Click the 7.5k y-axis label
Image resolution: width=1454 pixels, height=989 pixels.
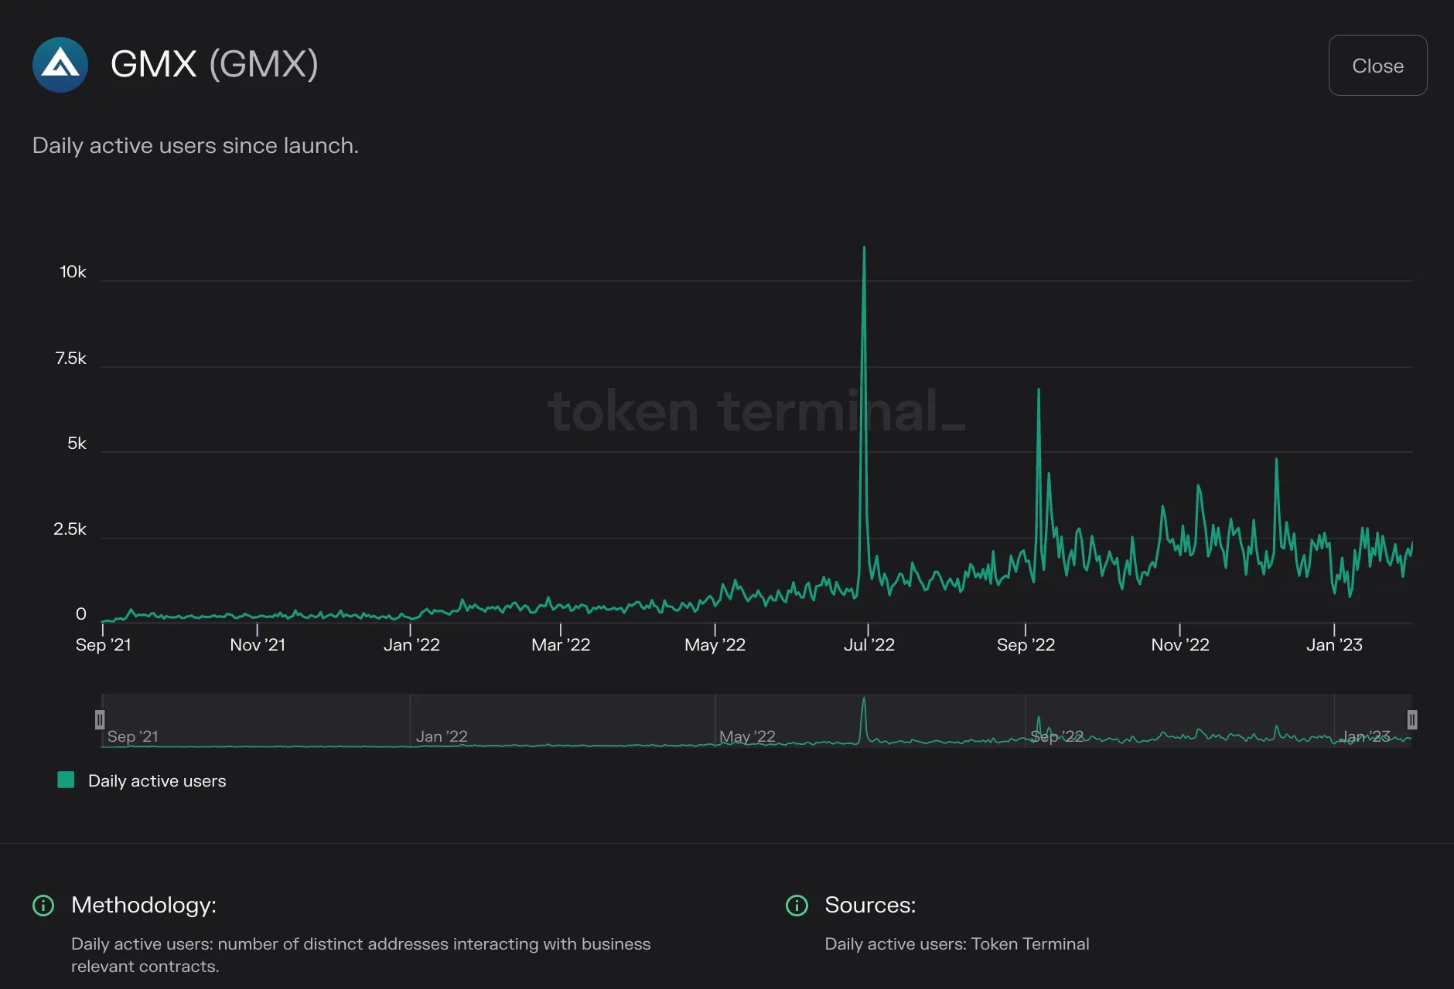pos(70,358)
